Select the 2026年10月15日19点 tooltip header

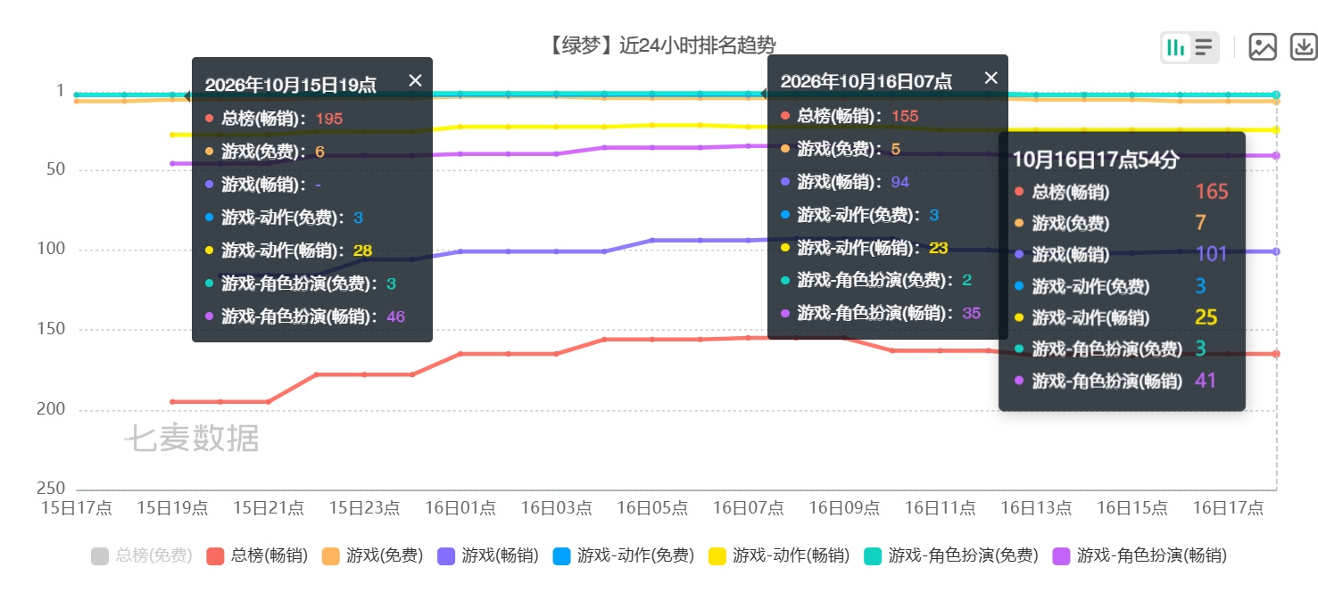tap(291, 86)
